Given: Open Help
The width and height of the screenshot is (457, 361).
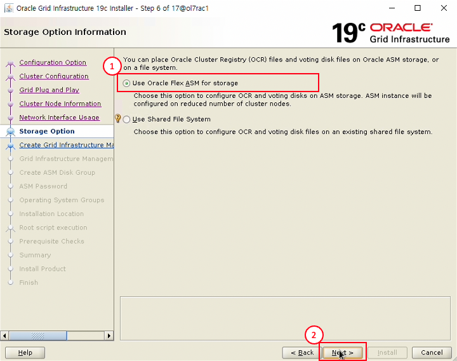Looking at the screenshot, I should tap(25, 353).
